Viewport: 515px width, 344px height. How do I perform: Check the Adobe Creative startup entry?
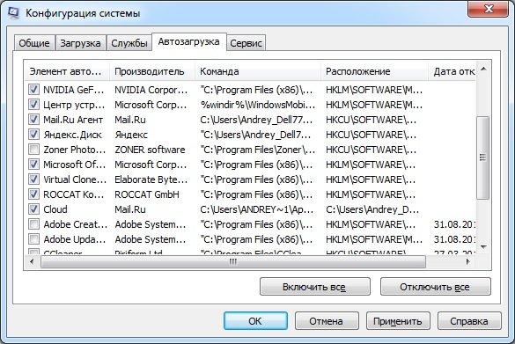(x=33, y=224)
